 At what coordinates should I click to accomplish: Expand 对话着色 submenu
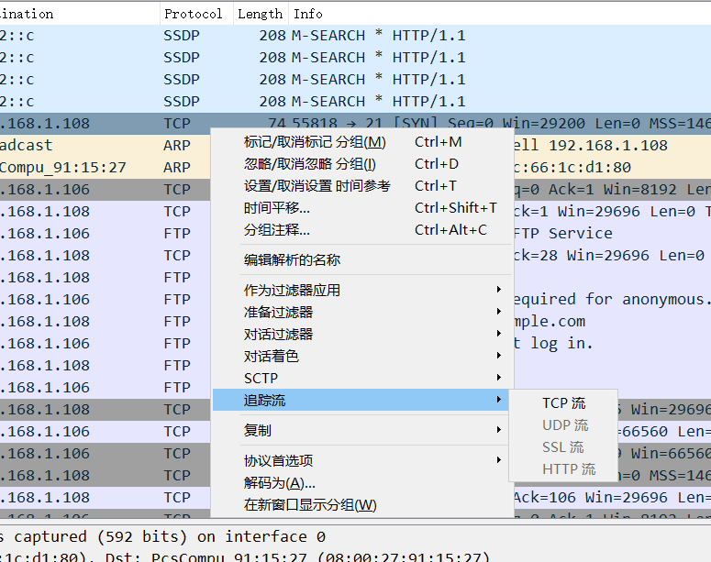(x=361, y=356)
